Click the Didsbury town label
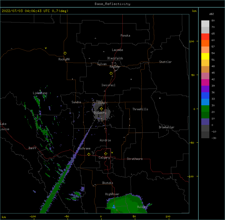225x220 pixels. tap(100, 113)
